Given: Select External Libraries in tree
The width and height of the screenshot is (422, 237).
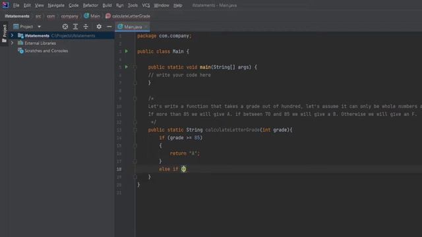Looking at the screenshot, I should pos(40,43).
